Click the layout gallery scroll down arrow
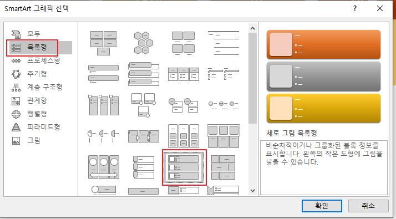Image resolution: width=396 pixels, height=219 pixels. click(x=252, y=191)
